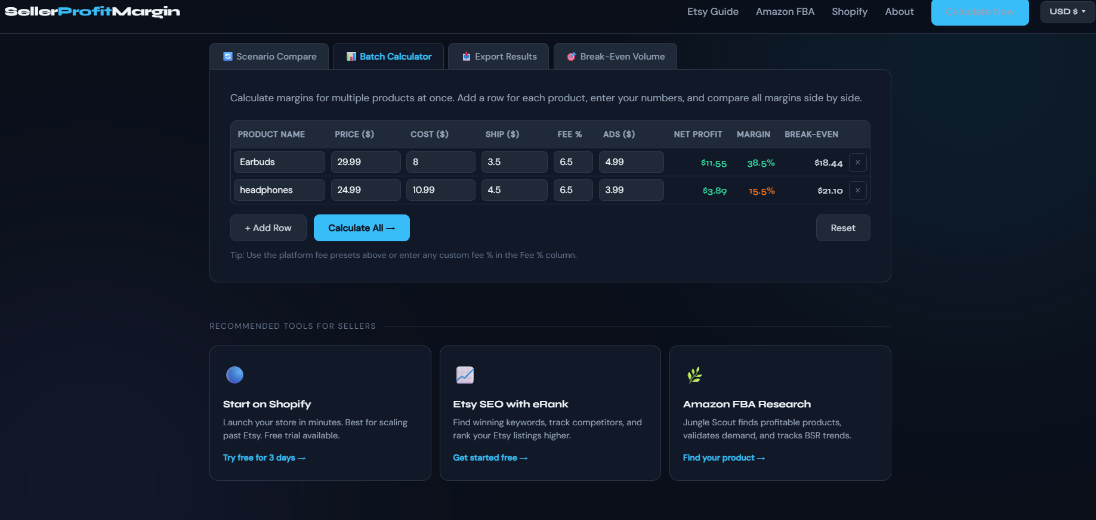The height and width of the screenshot is (520, 1096).
Task: Click the PRODUCT NAME column header
Action: point(271,135)
